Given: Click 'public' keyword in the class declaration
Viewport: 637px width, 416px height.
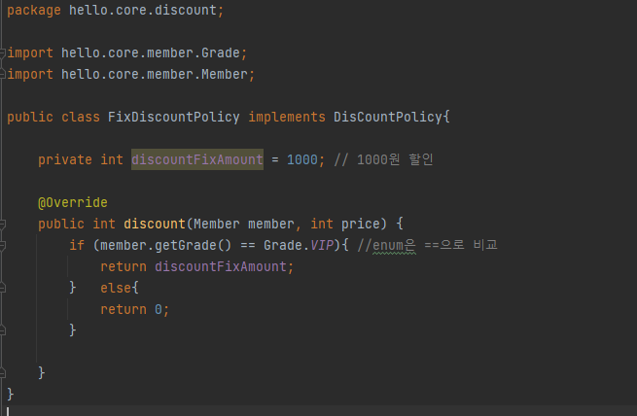Looking at the screenshot, I should click(x=30, y=118).
